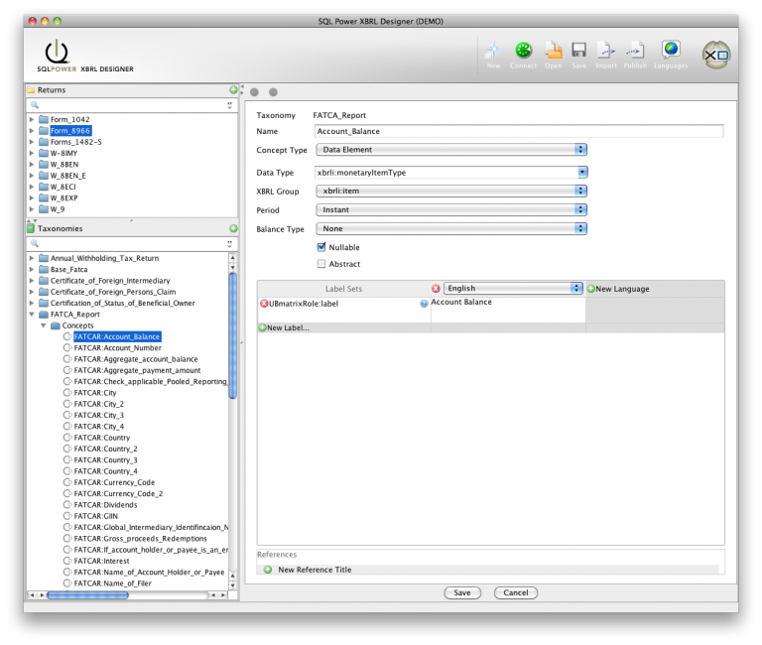This screenshot has height=645, width=762.
Task: Open the XBRL Group dropdown
Action: coord(451,192)
